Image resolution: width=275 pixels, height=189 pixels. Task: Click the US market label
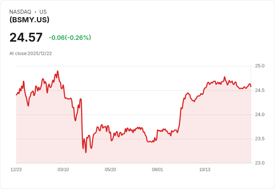click(43, 12)
